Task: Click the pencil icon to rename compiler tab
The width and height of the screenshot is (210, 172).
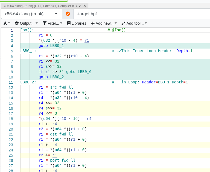Action: pos(80,6)
